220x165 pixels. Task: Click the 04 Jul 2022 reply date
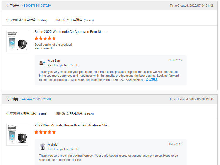point(175,60)
